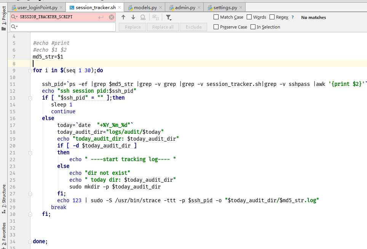Open the Favorites tool window
Viewport: 367px width, 249px height.
(x=4, y=235)
